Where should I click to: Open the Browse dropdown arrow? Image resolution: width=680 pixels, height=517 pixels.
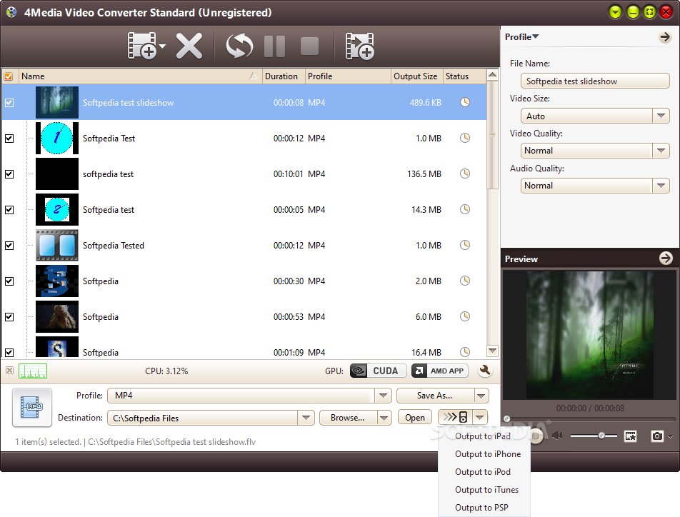coord(384,418)
